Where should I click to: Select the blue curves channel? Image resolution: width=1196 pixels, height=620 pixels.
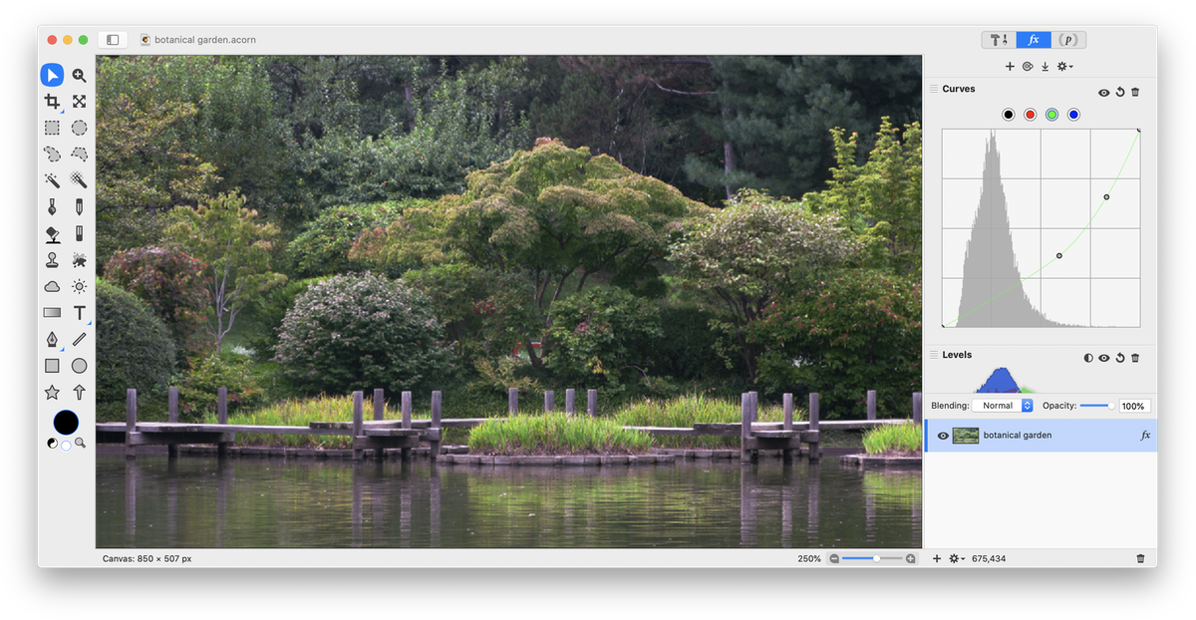click(1073, 115)
